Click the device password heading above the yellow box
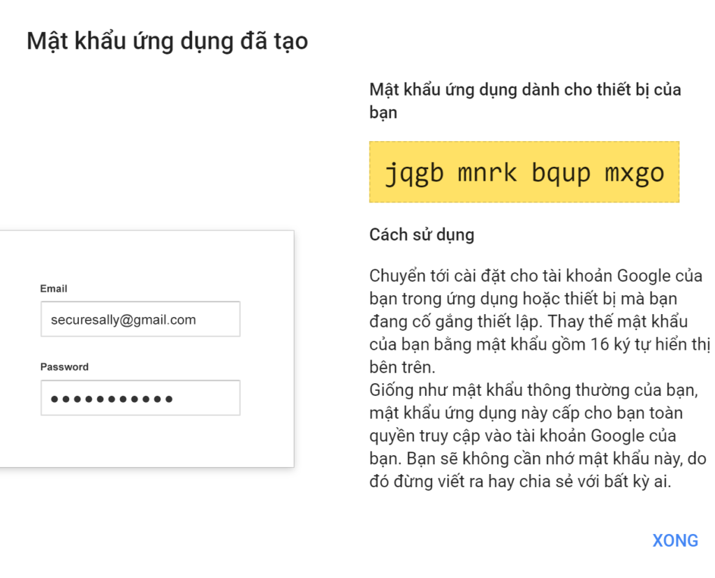 coord(524,100)
